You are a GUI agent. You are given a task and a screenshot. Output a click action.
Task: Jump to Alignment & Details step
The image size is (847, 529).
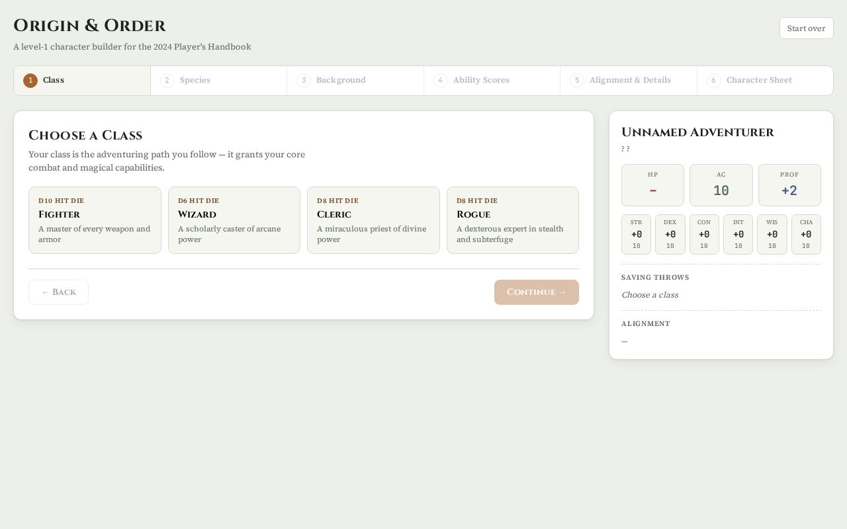pos(629,81)
